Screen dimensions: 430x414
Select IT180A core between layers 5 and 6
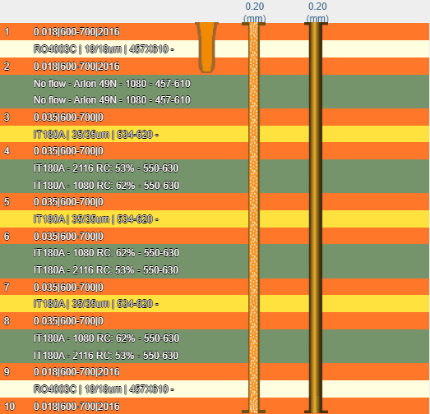215,219
